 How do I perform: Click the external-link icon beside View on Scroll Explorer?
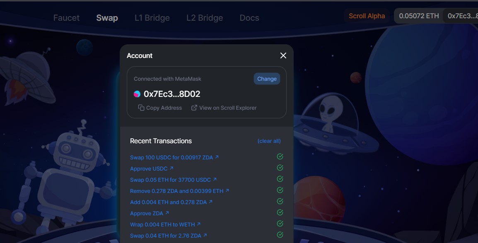194,108
